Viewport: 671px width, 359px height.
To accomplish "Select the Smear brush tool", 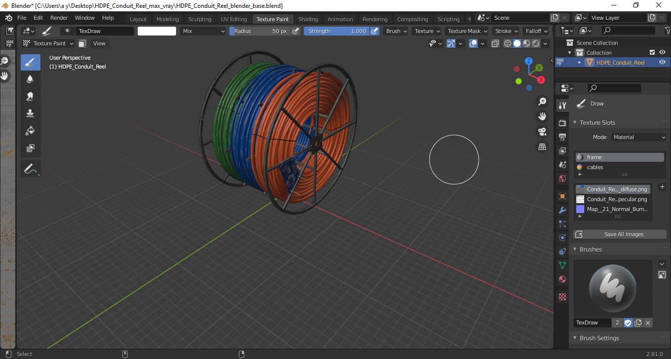I will coord(31,96).
